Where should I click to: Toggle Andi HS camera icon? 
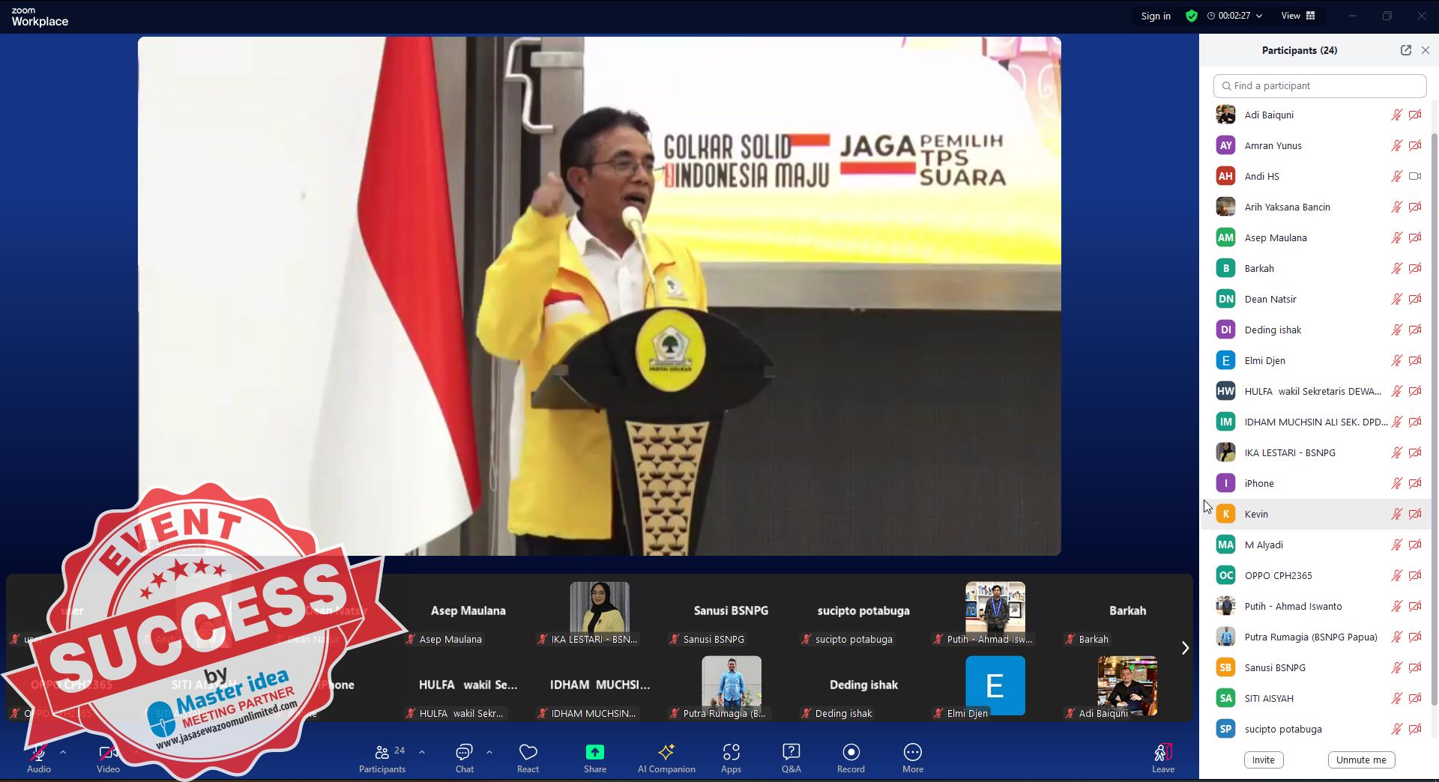tap(1415, 177)
